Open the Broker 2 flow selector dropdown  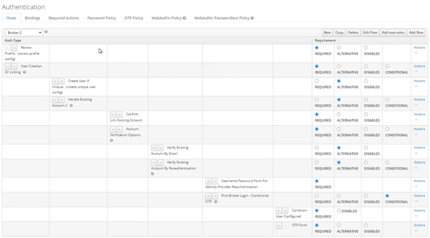coord(24,33)
